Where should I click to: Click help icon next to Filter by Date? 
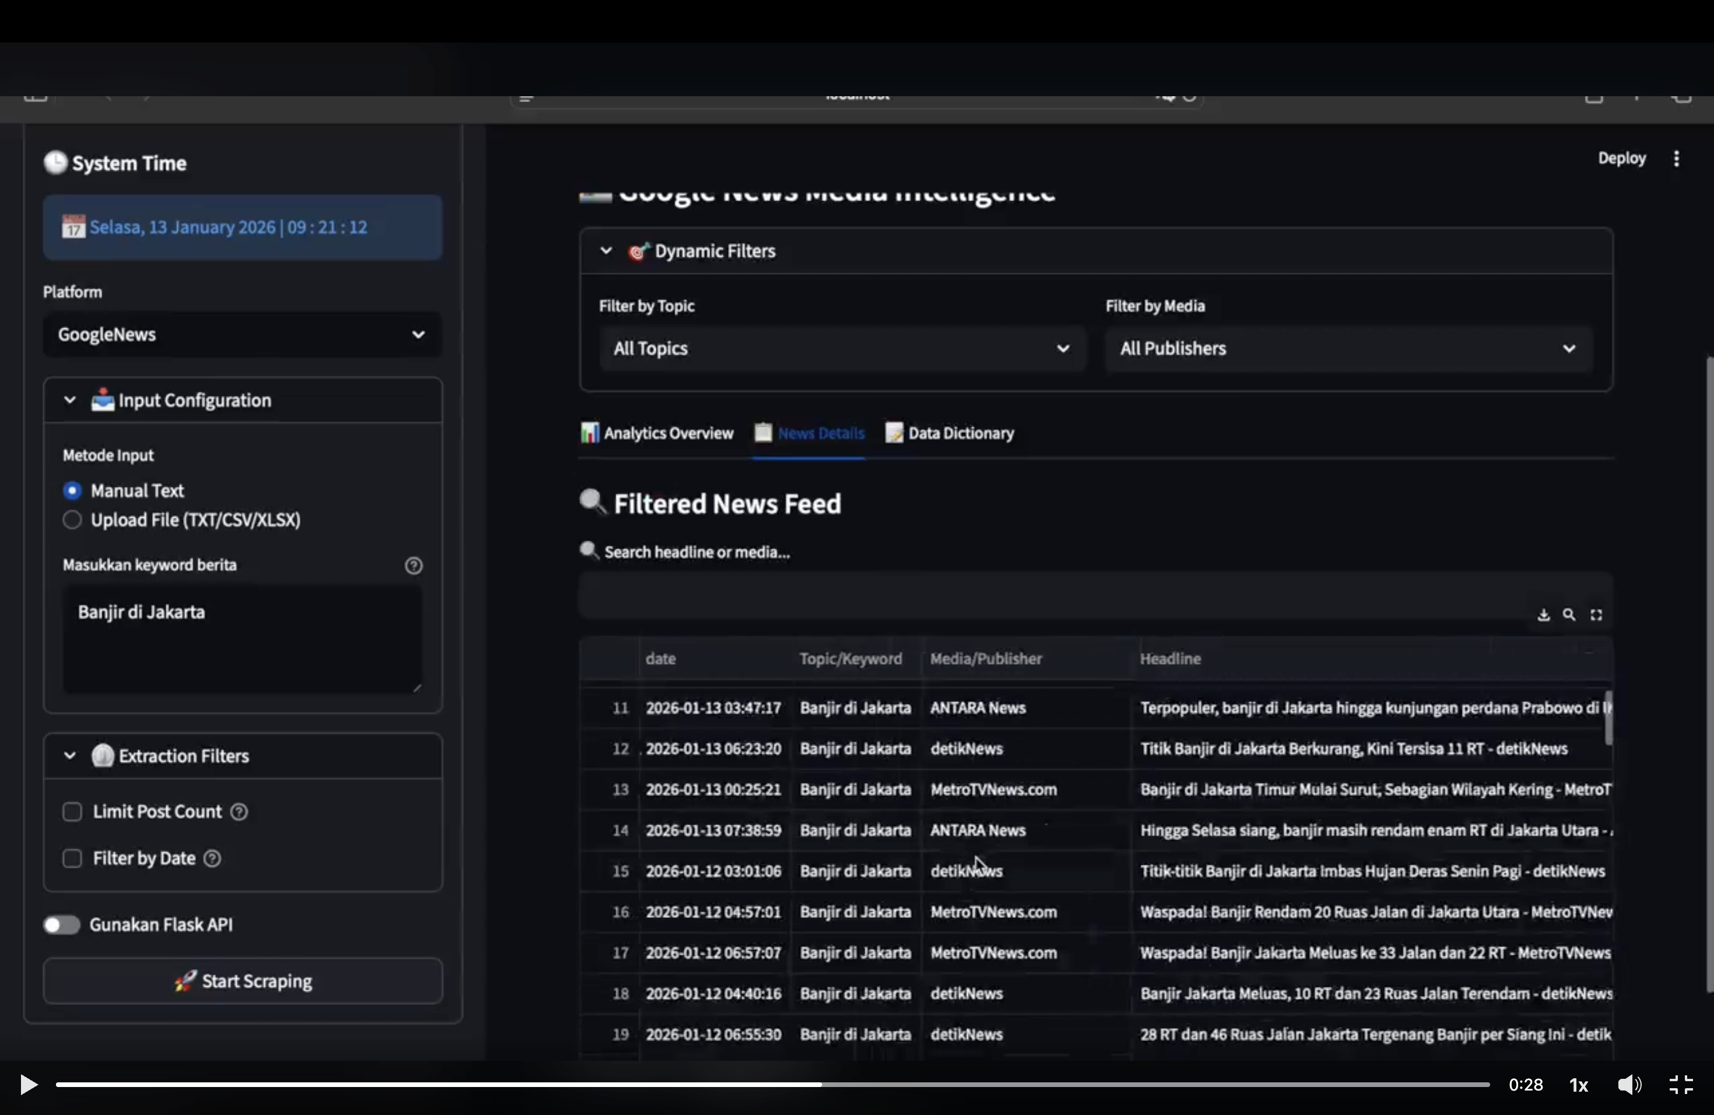click(x=212, y=858)
